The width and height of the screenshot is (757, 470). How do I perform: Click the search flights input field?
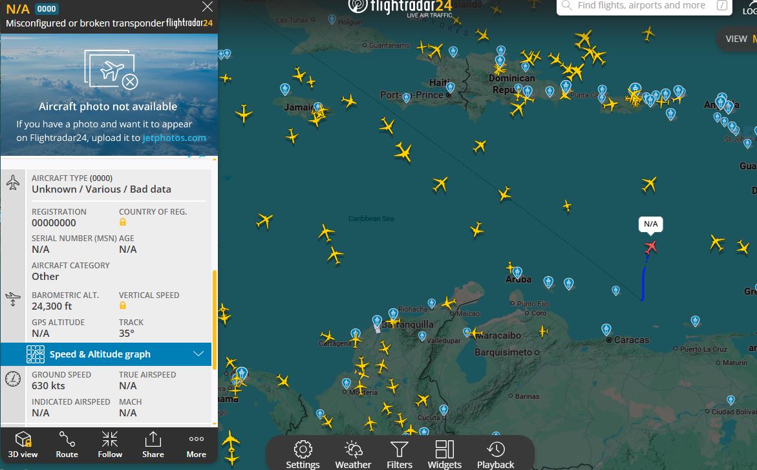640,6
